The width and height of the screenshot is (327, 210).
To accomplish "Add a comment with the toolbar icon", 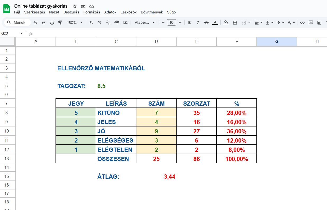I will coord(311,23).
